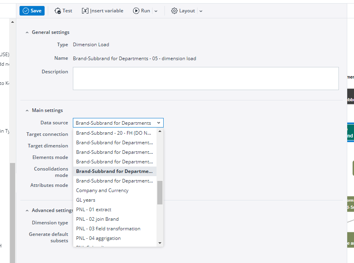
Task: Choose GL years data source
Action: (86, 200)
